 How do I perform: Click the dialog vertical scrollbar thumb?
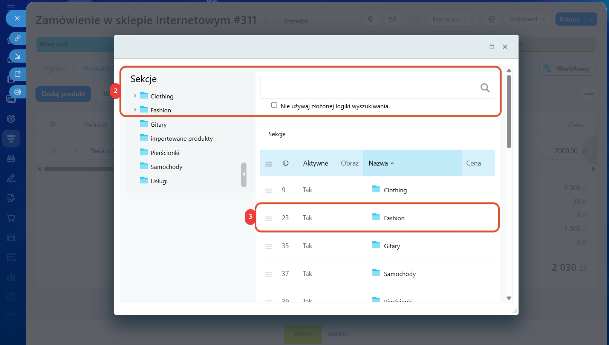[509, 112]
